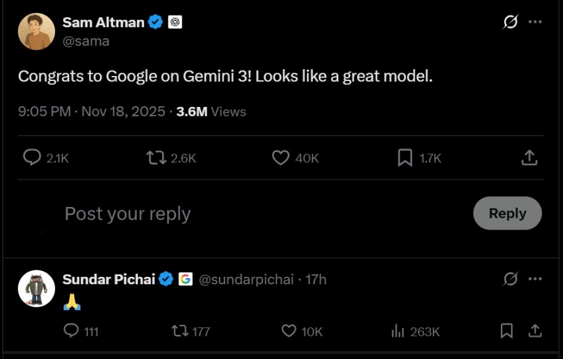This screenshot has width=563, height=359.
Task: Click Sam Altman's verified checkmark
Action: point(155,22)
